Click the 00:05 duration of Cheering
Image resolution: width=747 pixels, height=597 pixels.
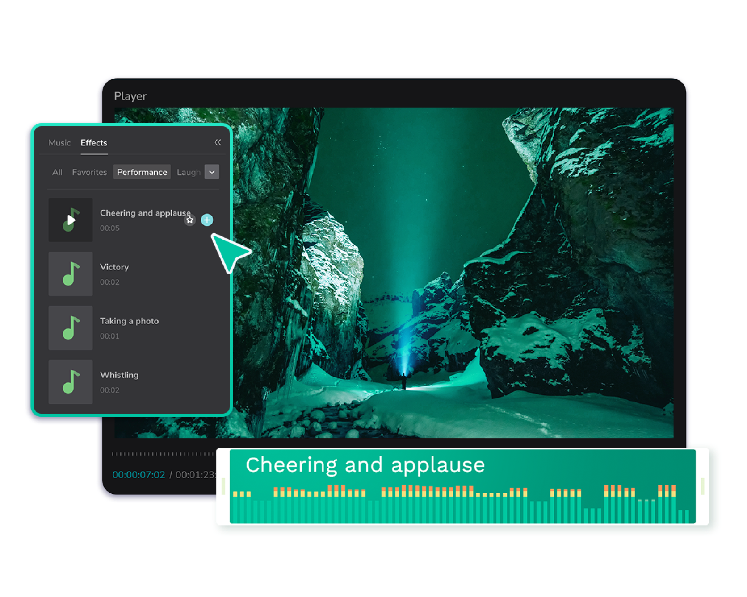(109, 228)
